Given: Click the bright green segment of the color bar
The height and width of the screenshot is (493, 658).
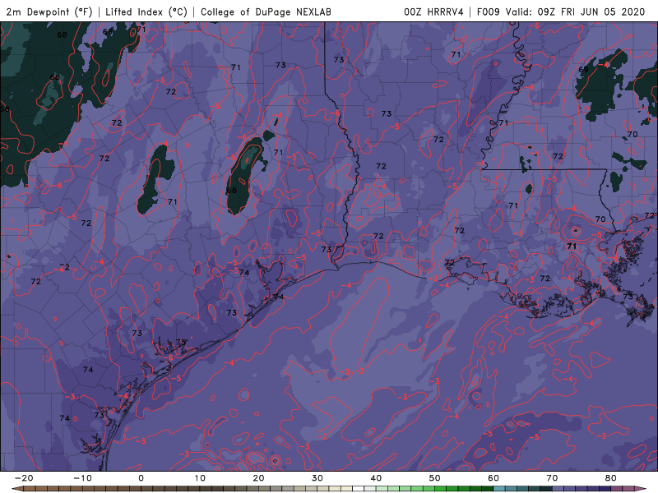Looking at the screenshot, I should click(440, 489).
